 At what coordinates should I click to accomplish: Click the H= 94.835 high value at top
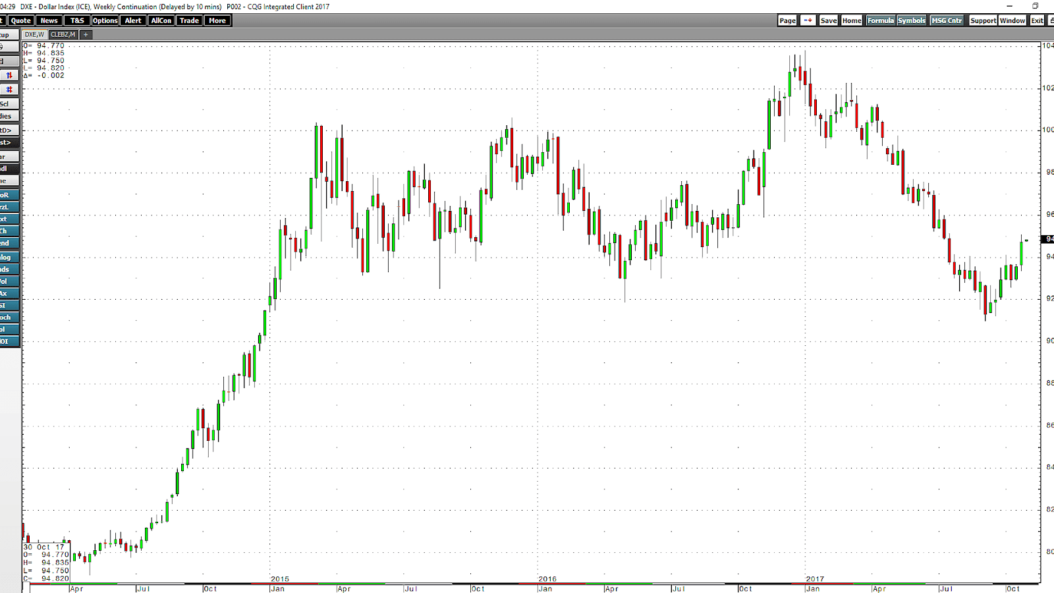[x=44, y=53]
